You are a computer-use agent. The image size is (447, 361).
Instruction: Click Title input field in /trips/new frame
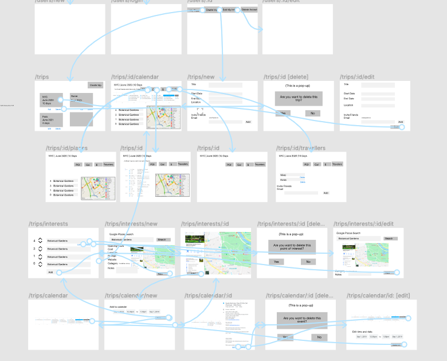[225, 85]
